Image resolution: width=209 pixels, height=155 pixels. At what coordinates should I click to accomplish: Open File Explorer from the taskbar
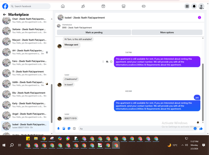36,139
